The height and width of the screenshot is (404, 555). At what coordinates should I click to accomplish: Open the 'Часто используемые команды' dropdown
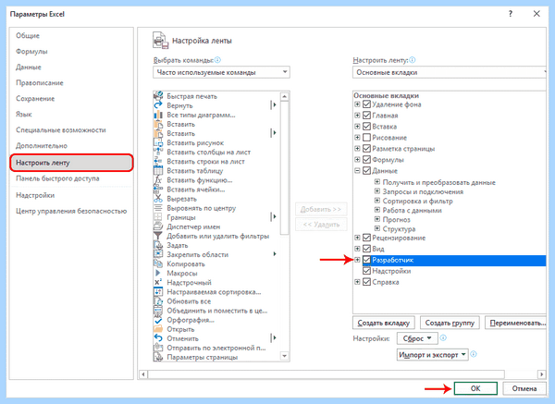coord(222,72)
